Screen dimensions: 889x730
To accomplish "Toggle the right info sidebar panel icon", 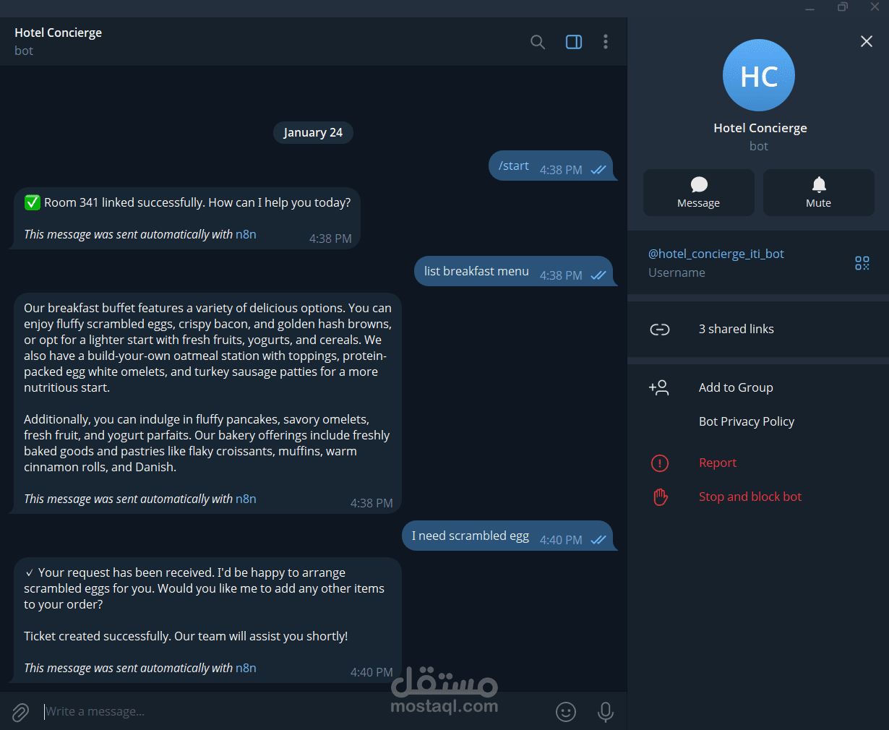I will pyautogui.click(x=574, y=42).
